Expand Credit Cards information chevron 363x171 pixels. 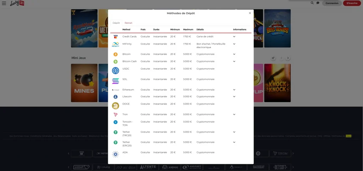pos(234,36)
